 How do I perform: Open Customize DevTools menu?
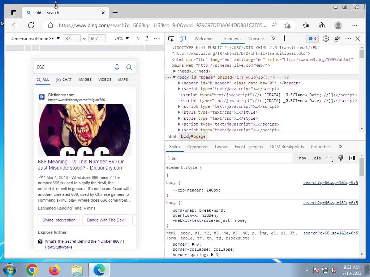348,39
